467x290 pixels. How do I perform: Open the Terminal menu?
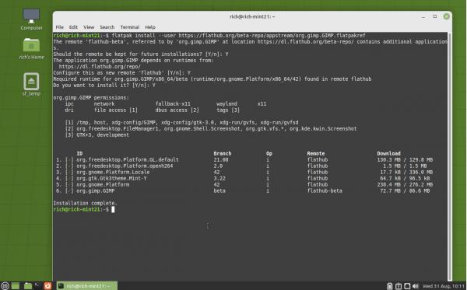point(129,27)
